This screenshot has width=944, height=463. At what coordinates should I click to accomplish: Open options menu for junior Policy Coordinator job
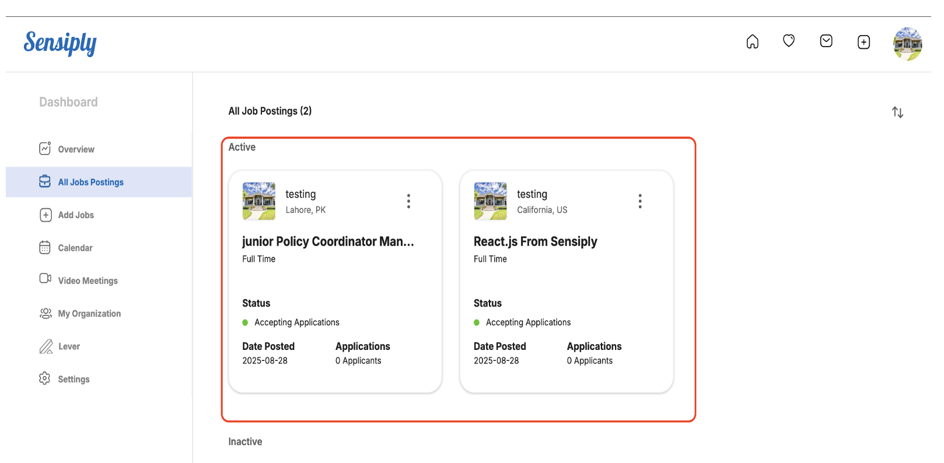[408, 201]
